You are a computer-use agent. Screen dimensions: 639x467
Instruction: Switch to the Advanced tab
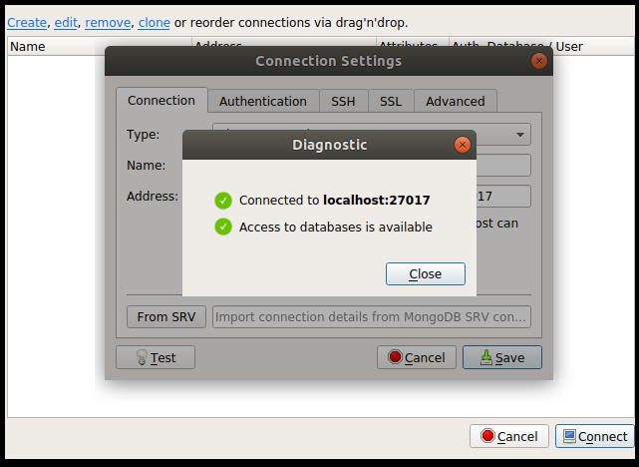pos(456,101)
